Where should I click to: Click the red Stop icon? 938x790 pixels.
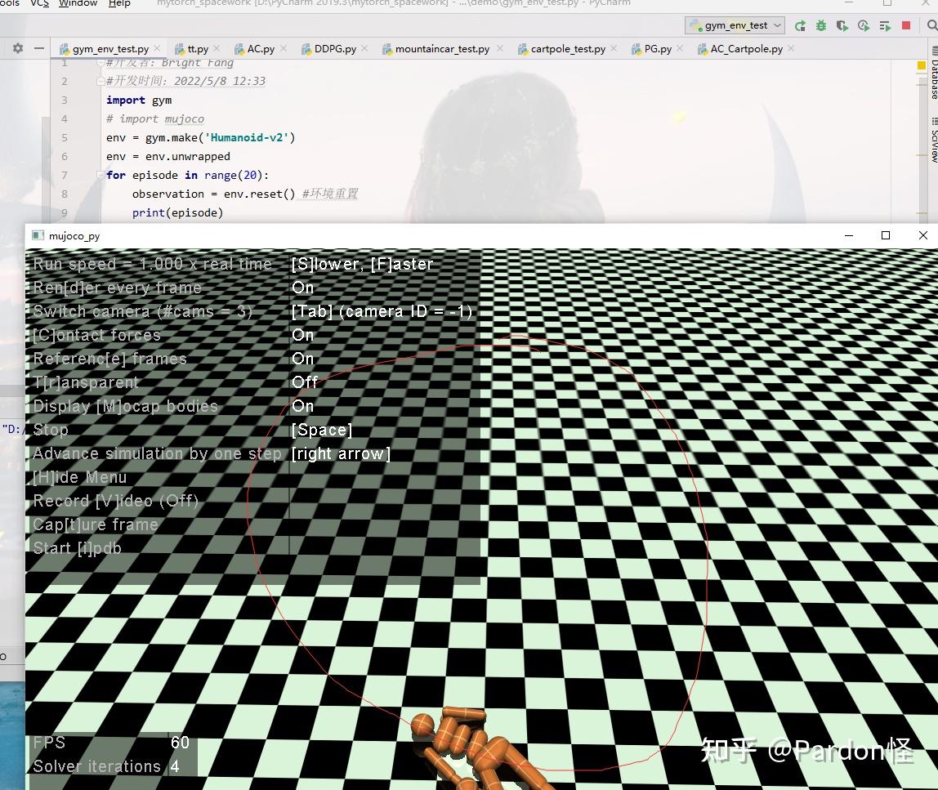(905, 25)
